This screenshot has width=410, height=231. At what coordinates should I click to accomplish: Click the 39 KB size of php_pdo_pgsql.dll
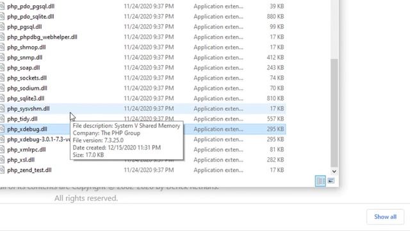[277, 6]
